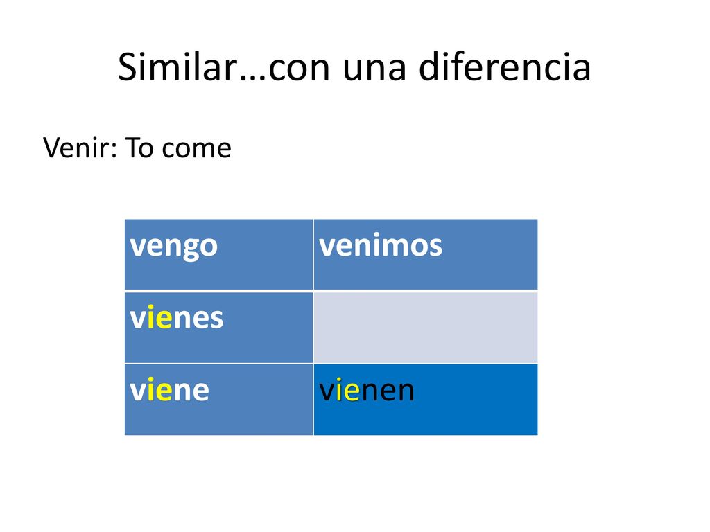710x532 pixels.
Task: Click the word 'Similar' in the title
Action: 178,67
